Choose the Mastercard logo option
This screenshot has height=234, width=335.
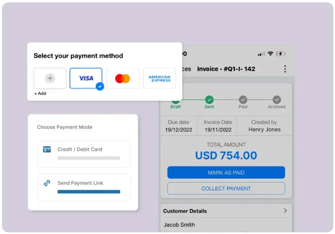click(123, 78)
